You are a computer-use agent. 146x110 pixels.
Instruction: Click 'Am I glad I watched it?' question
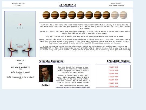[x=21, y=67]
